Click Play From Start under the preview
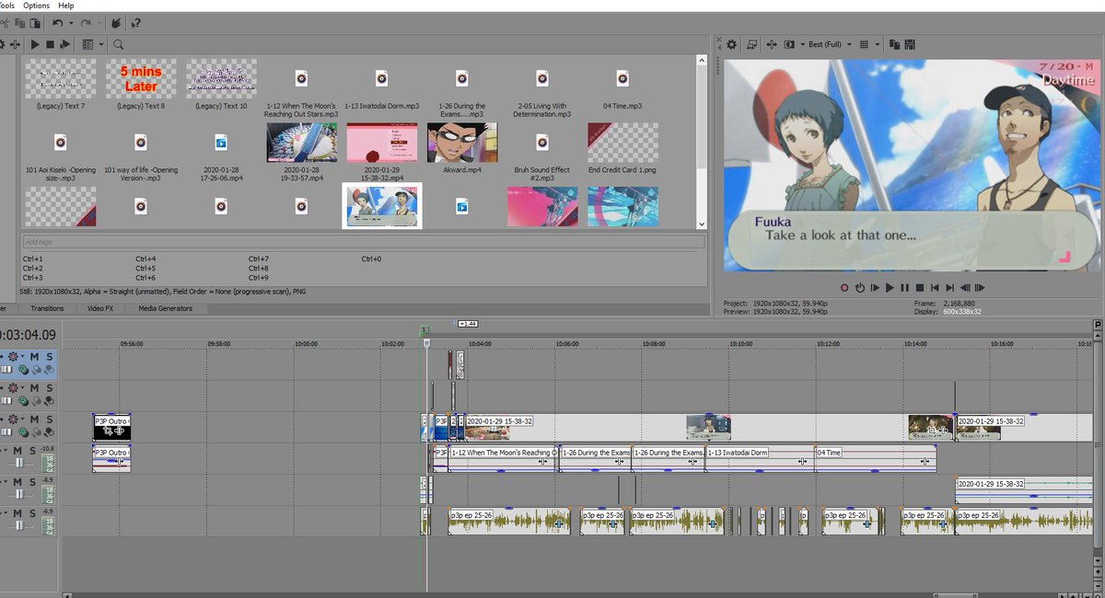The image size is (1105, 598). pos(875,288)
